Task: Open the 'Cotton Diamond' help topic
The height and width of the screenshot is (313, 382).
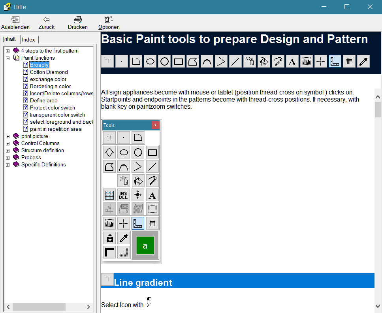Action: click(49, 72)
